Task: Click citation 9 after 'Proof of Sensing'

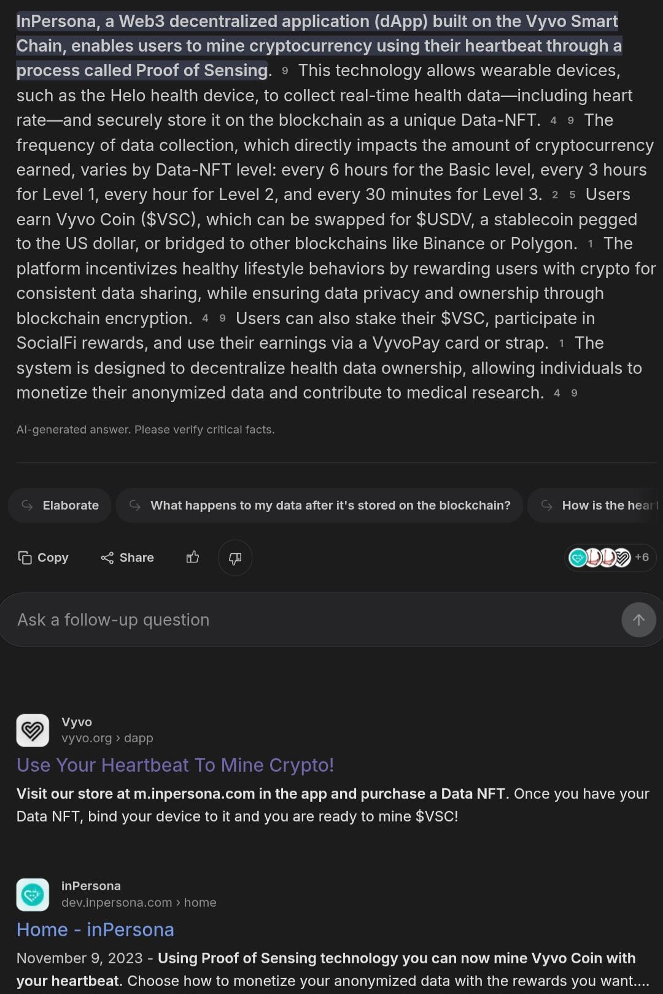Action: pyautogui.click(x=285, y=71)
